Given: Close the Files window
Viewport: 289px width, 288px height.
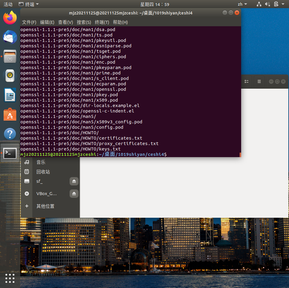Looking at the screenshot, I should tap(283, 81).
